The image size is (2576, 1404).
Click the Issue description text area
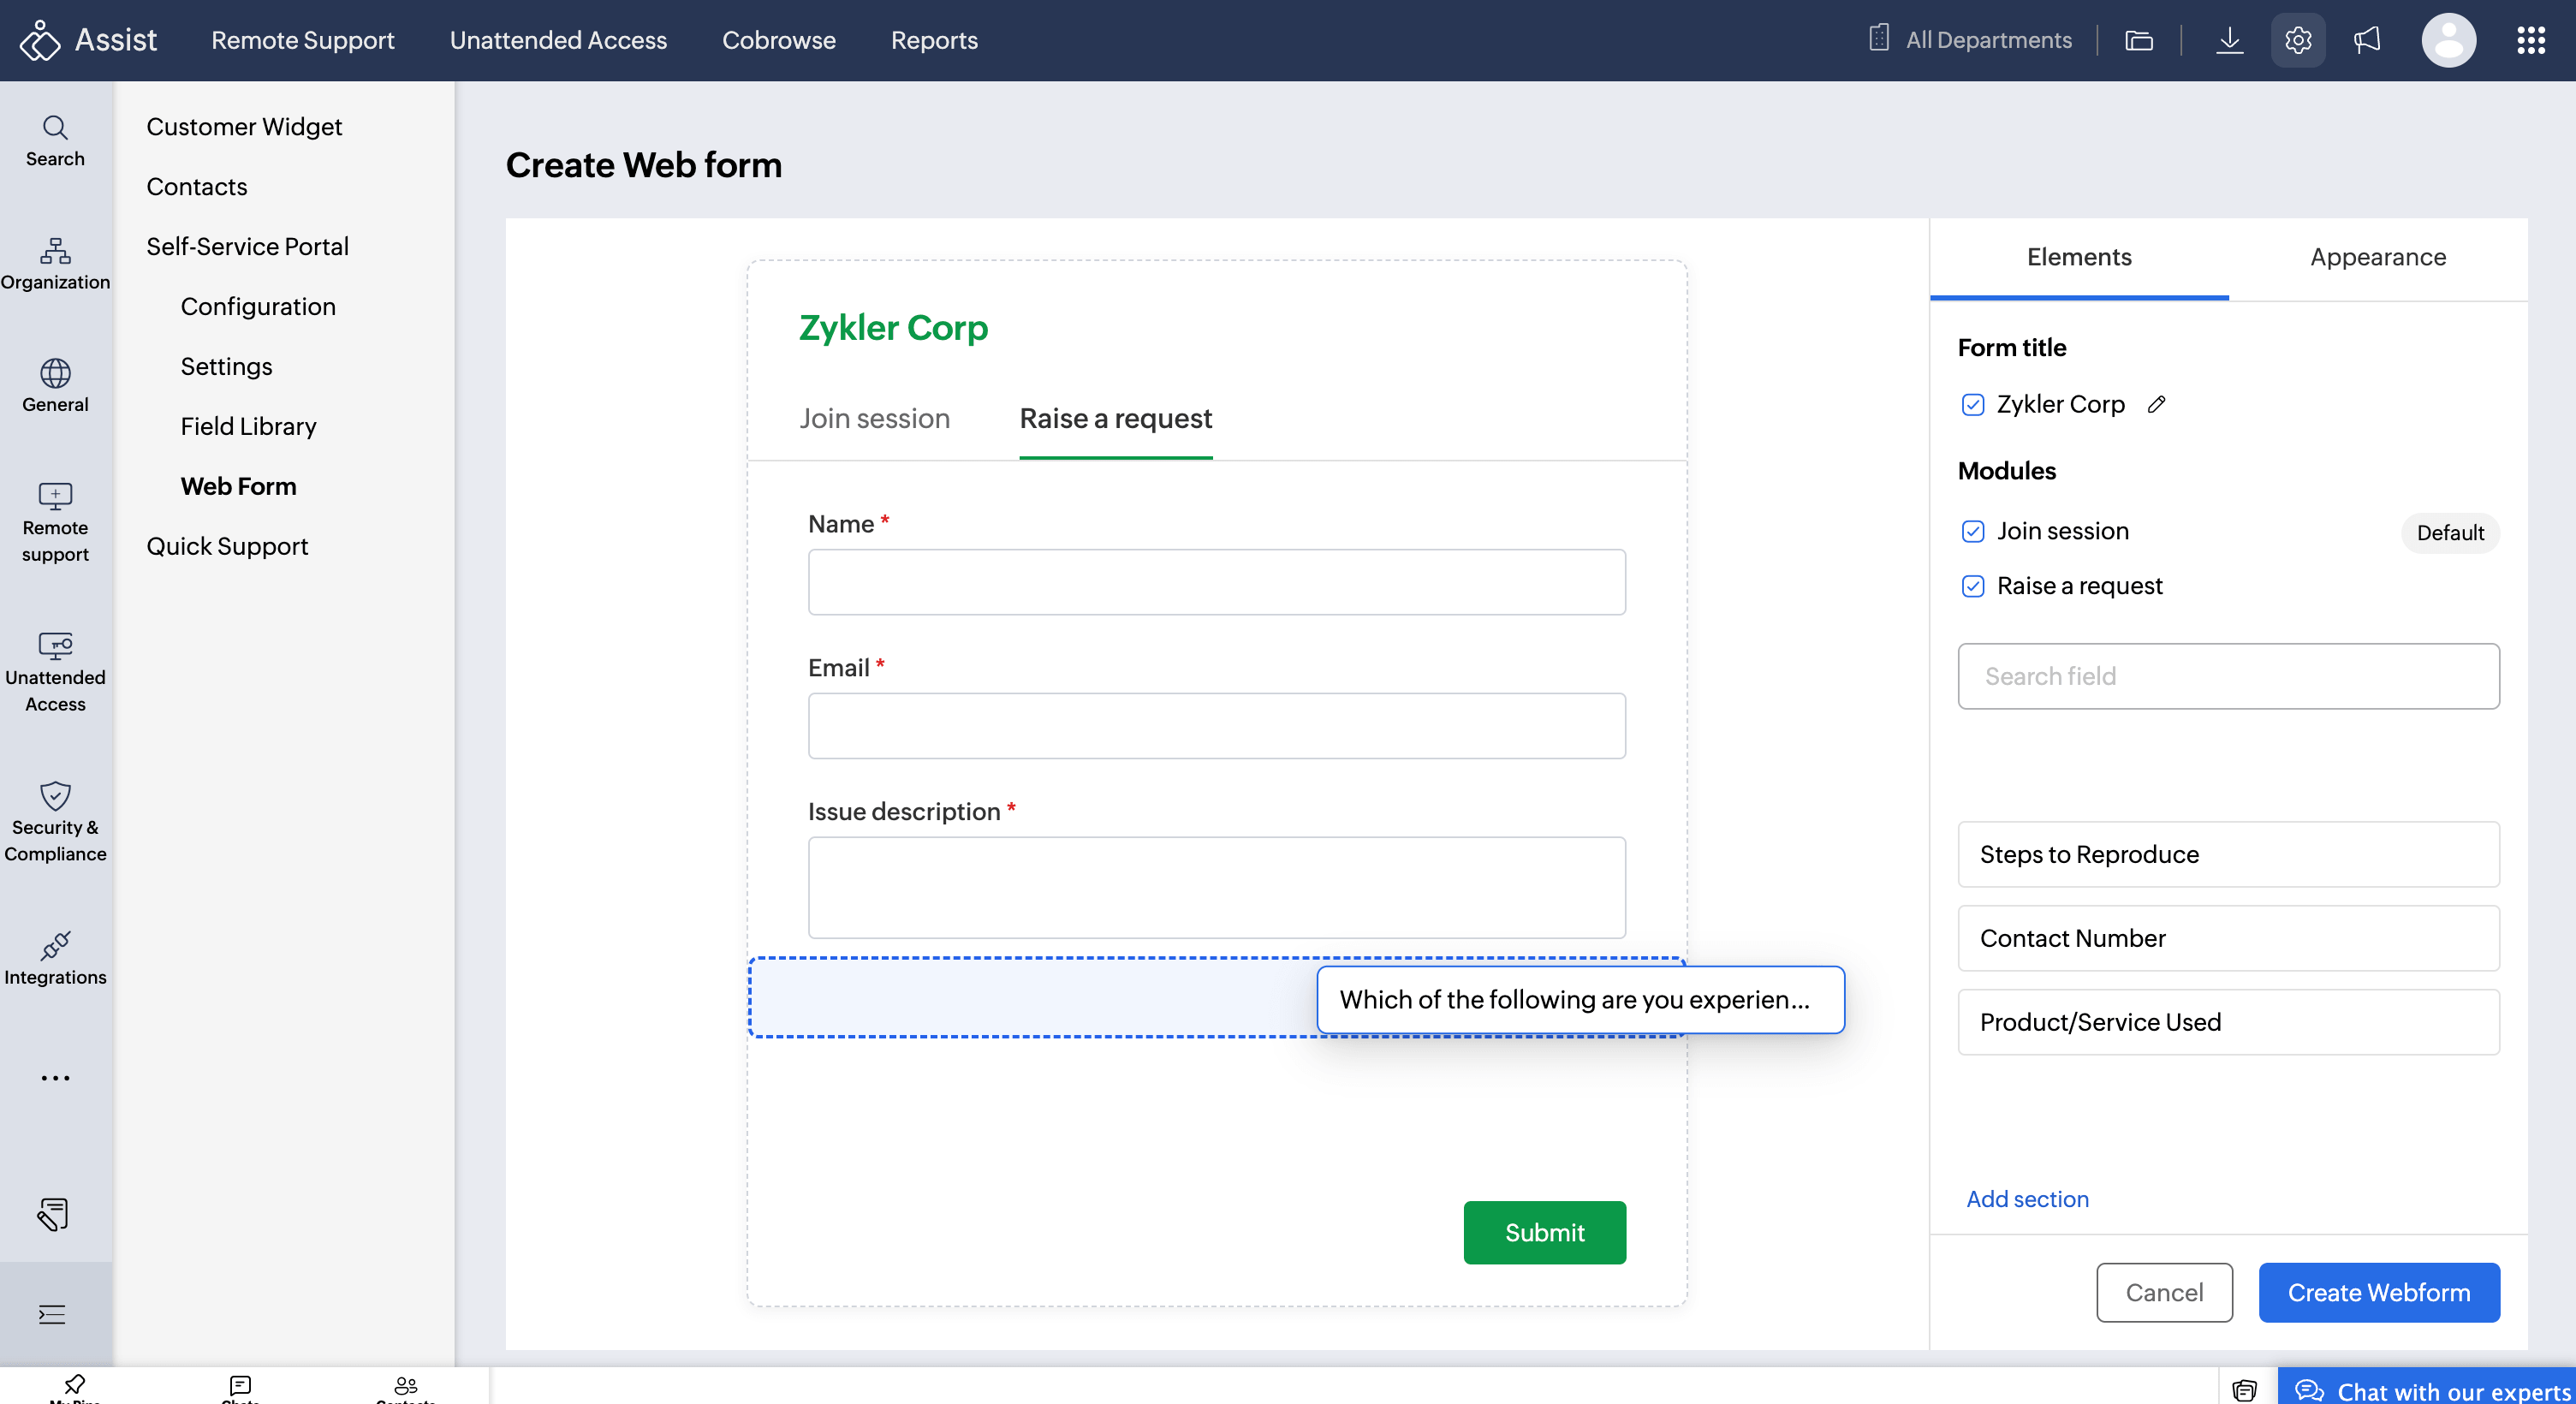coord(1216,888)
